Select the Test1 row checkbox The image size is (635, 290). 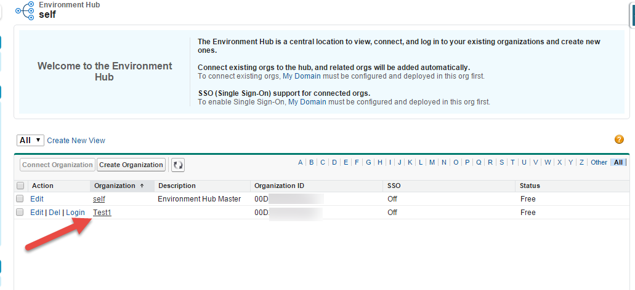click(20, 213)
